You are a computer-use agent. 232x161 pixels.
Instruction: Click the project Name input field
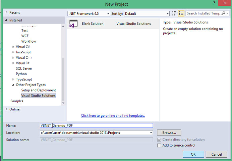click(97, 125)
